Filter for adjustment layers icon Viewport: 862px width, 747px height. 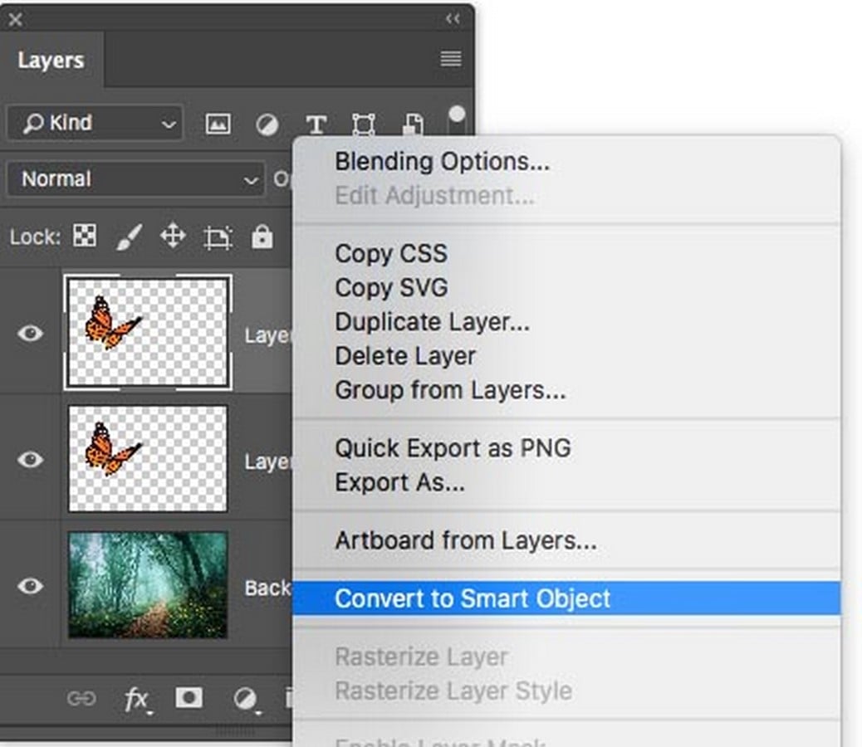click(x=267, y=124)
